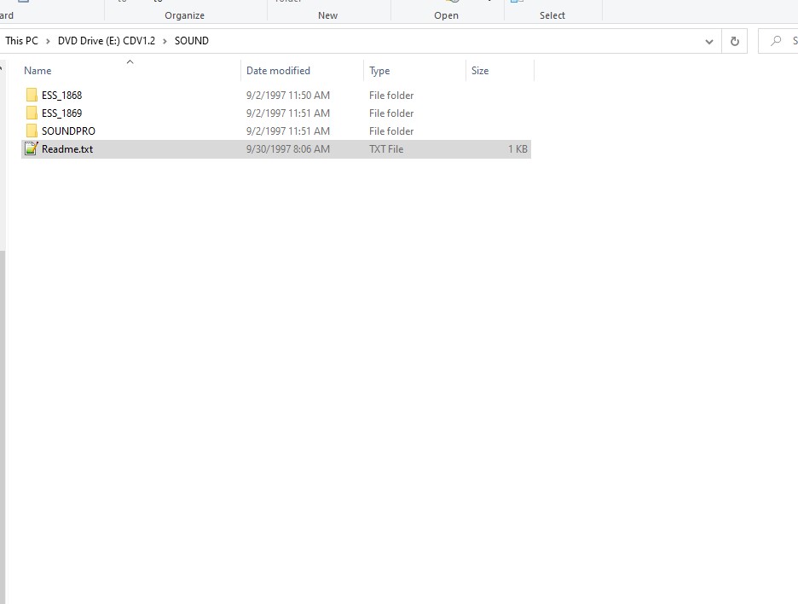Click the ESS_1869 folder icon
Image resolution: width=798 pixels, height=604 pixels.
tap(32, 113)
